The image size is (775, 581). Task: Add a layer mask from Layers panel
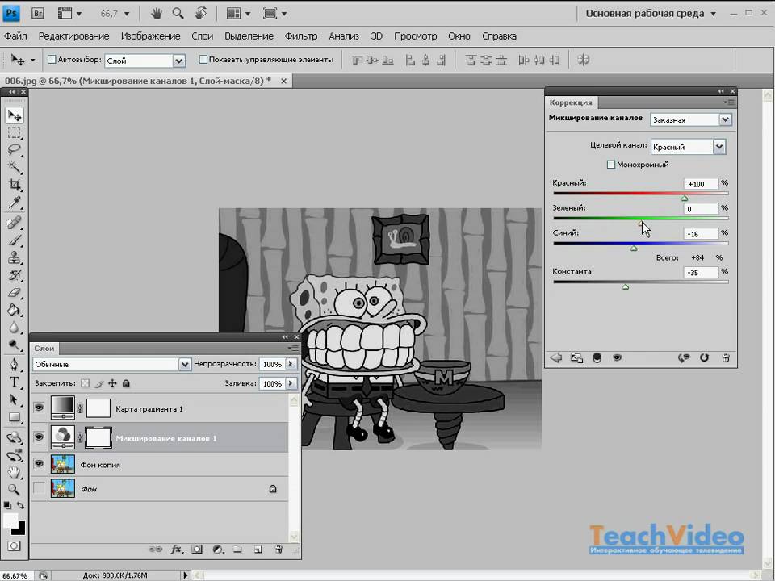click(196, 550)
